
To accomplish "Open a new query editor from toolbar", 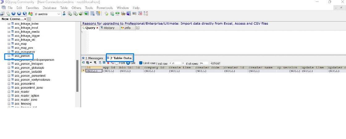I will tap(8, 14).
